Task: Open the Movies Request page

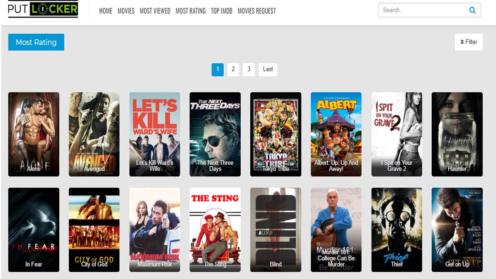Action: [x=257, y=11]
